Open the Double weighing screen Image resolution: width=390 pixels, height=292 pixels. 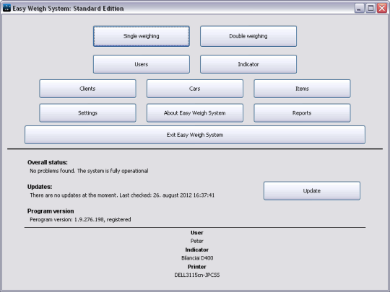click(x=248, y=36)
